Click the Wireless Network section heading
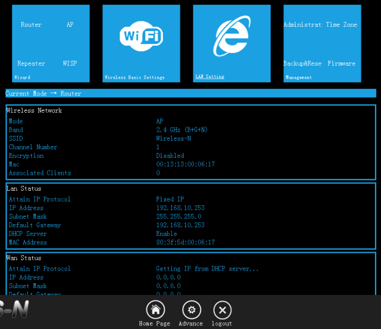 tap(34, 110)
